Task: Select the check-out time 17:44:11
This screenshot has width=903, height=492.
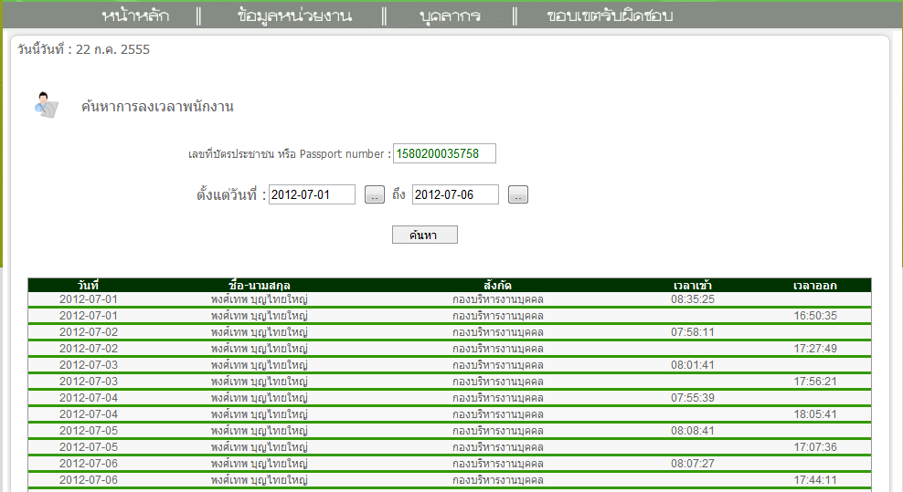Action: (815, 479)
